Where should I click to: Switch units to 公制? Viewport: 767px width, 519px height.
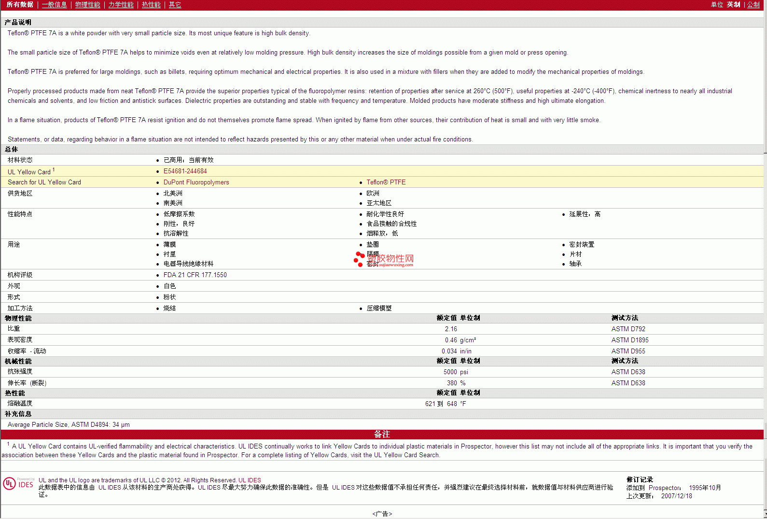(753, 4)
